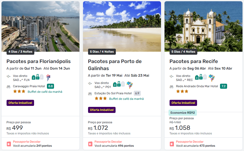Image resolution: width=244 pixels, height=151 pixels.
Task: Click the Economize R$92 savings tag
Action: tap(182, 113)
